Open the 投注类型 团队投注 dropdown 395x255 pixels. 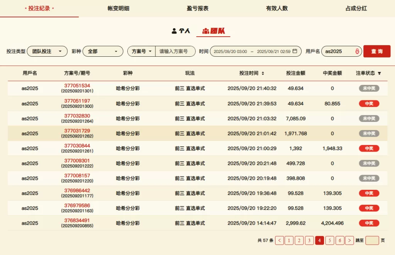pos(47,51)
